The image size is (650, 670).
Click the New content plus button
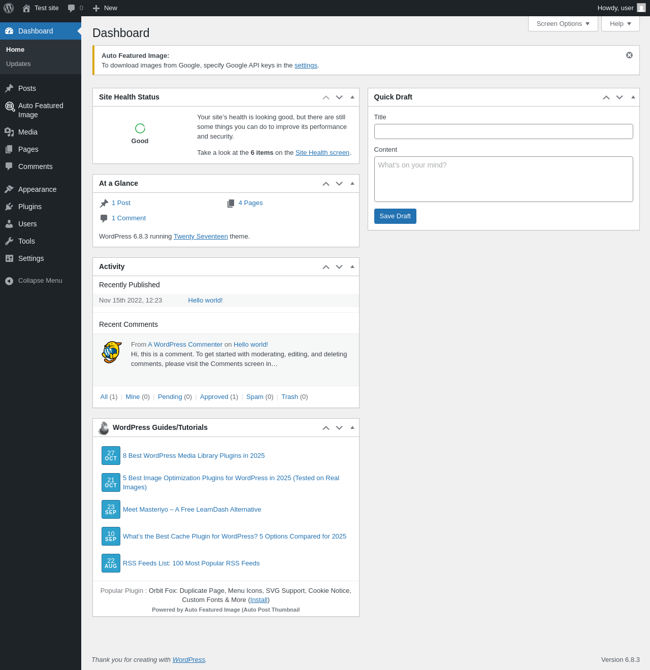point(105,8)
